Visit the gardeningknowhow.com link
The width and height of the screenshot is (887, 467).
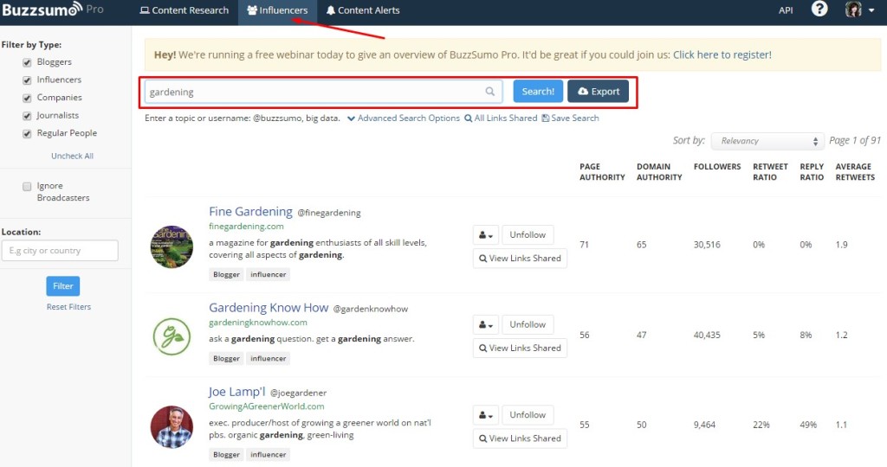258,323
